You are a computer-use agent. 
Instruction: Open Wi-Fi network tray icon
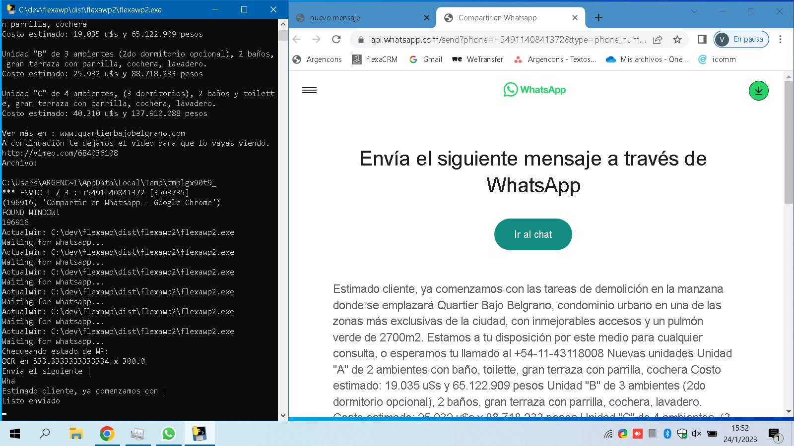[x=608, y=434]
